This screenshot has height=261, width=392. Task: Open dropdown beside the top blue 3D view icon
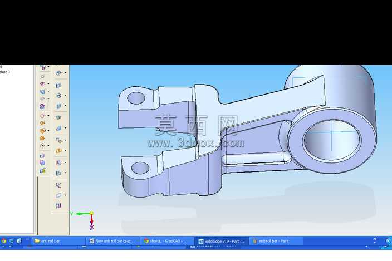click(65, 73)
